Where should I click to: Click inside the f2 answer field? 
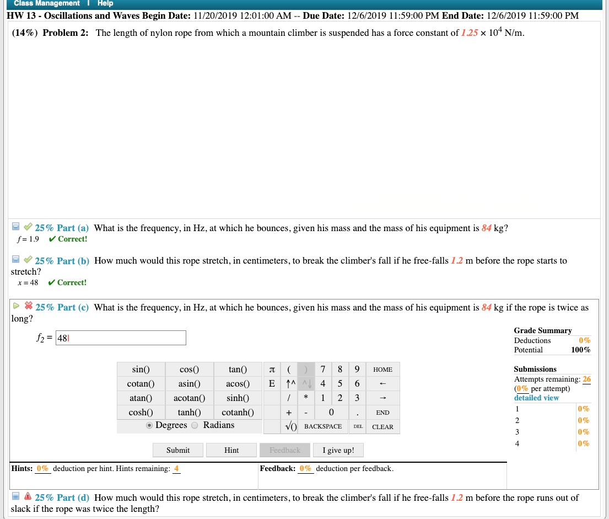point(121,338)
